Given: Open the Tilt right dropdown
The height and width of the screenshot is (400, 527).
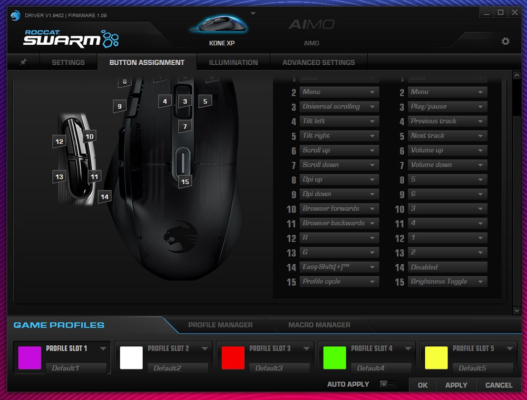Looking at the screenshot, I should [x=339, y=136].
